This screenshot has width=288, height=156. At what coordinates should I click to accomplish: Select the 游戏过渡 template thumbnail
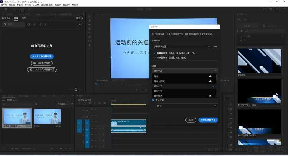coord(259,61)
